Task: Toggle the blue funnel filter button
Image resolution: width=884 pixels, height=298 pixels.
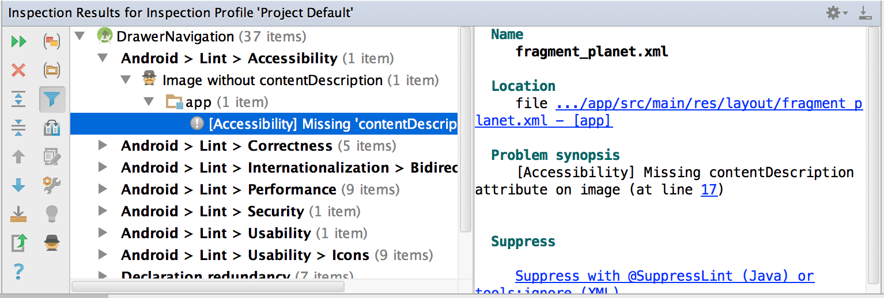Action: point(52,100)
